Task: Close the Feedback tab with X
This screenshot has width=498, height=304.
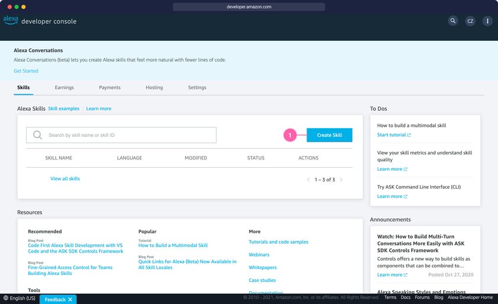Action: pos(70,299)
